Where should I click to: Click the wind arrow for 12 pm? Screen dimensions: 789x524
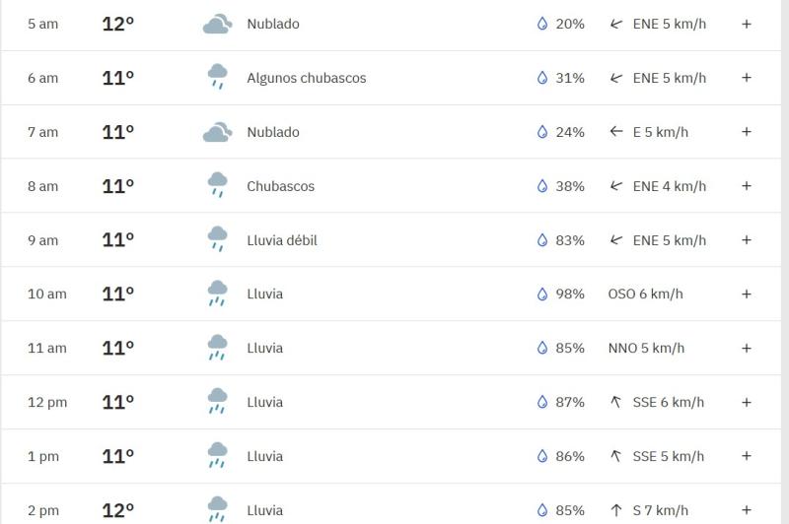[x=616, y=402]
